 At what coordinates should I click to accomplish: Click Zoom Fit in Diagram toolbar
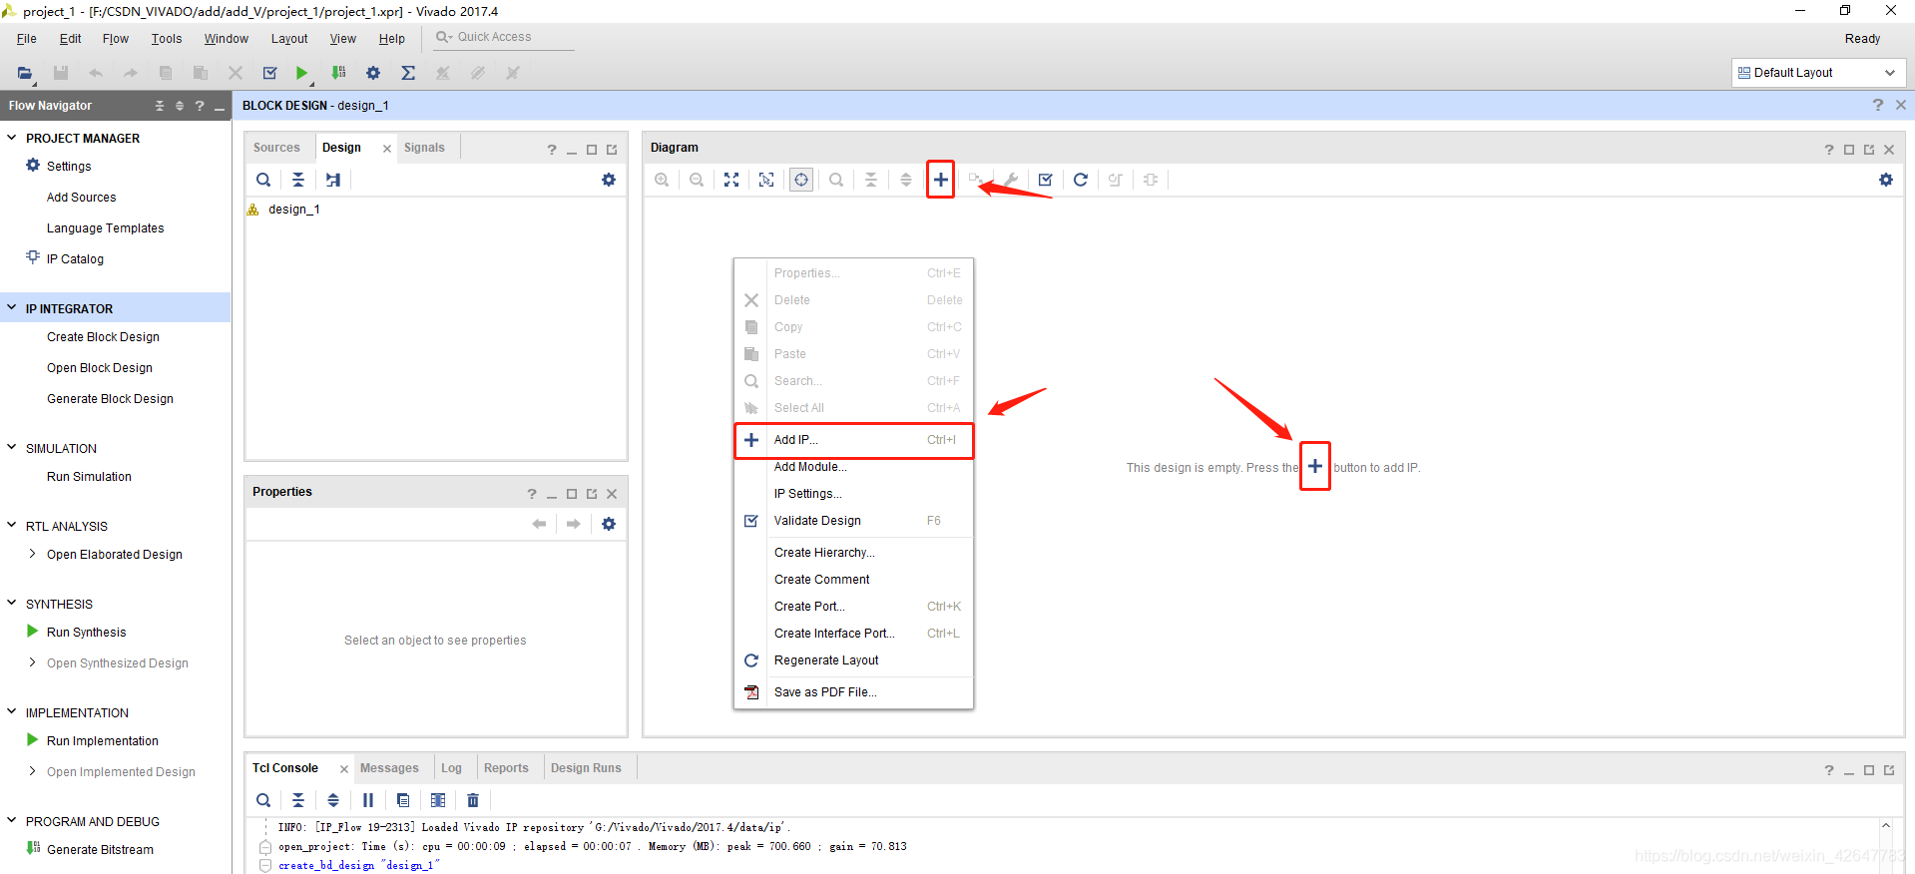(x=731, y=180)
